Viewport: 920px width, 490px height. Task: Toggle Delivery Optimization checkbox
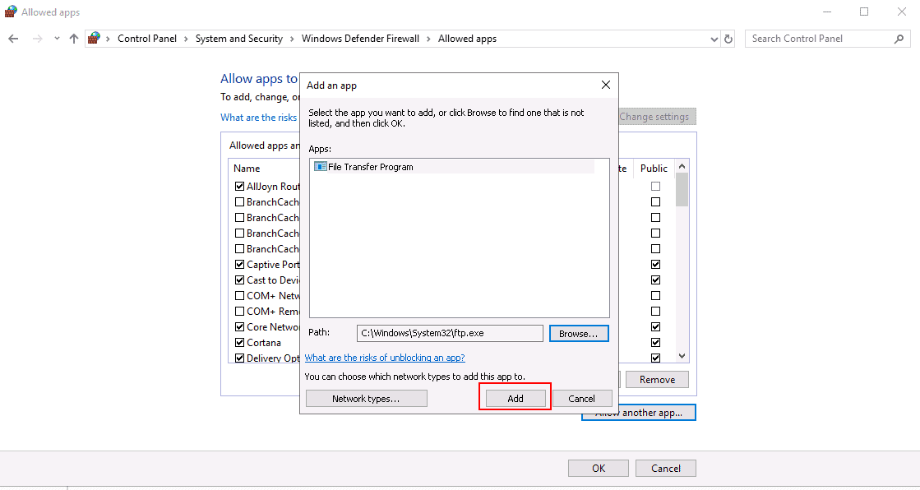pos(239,358)
